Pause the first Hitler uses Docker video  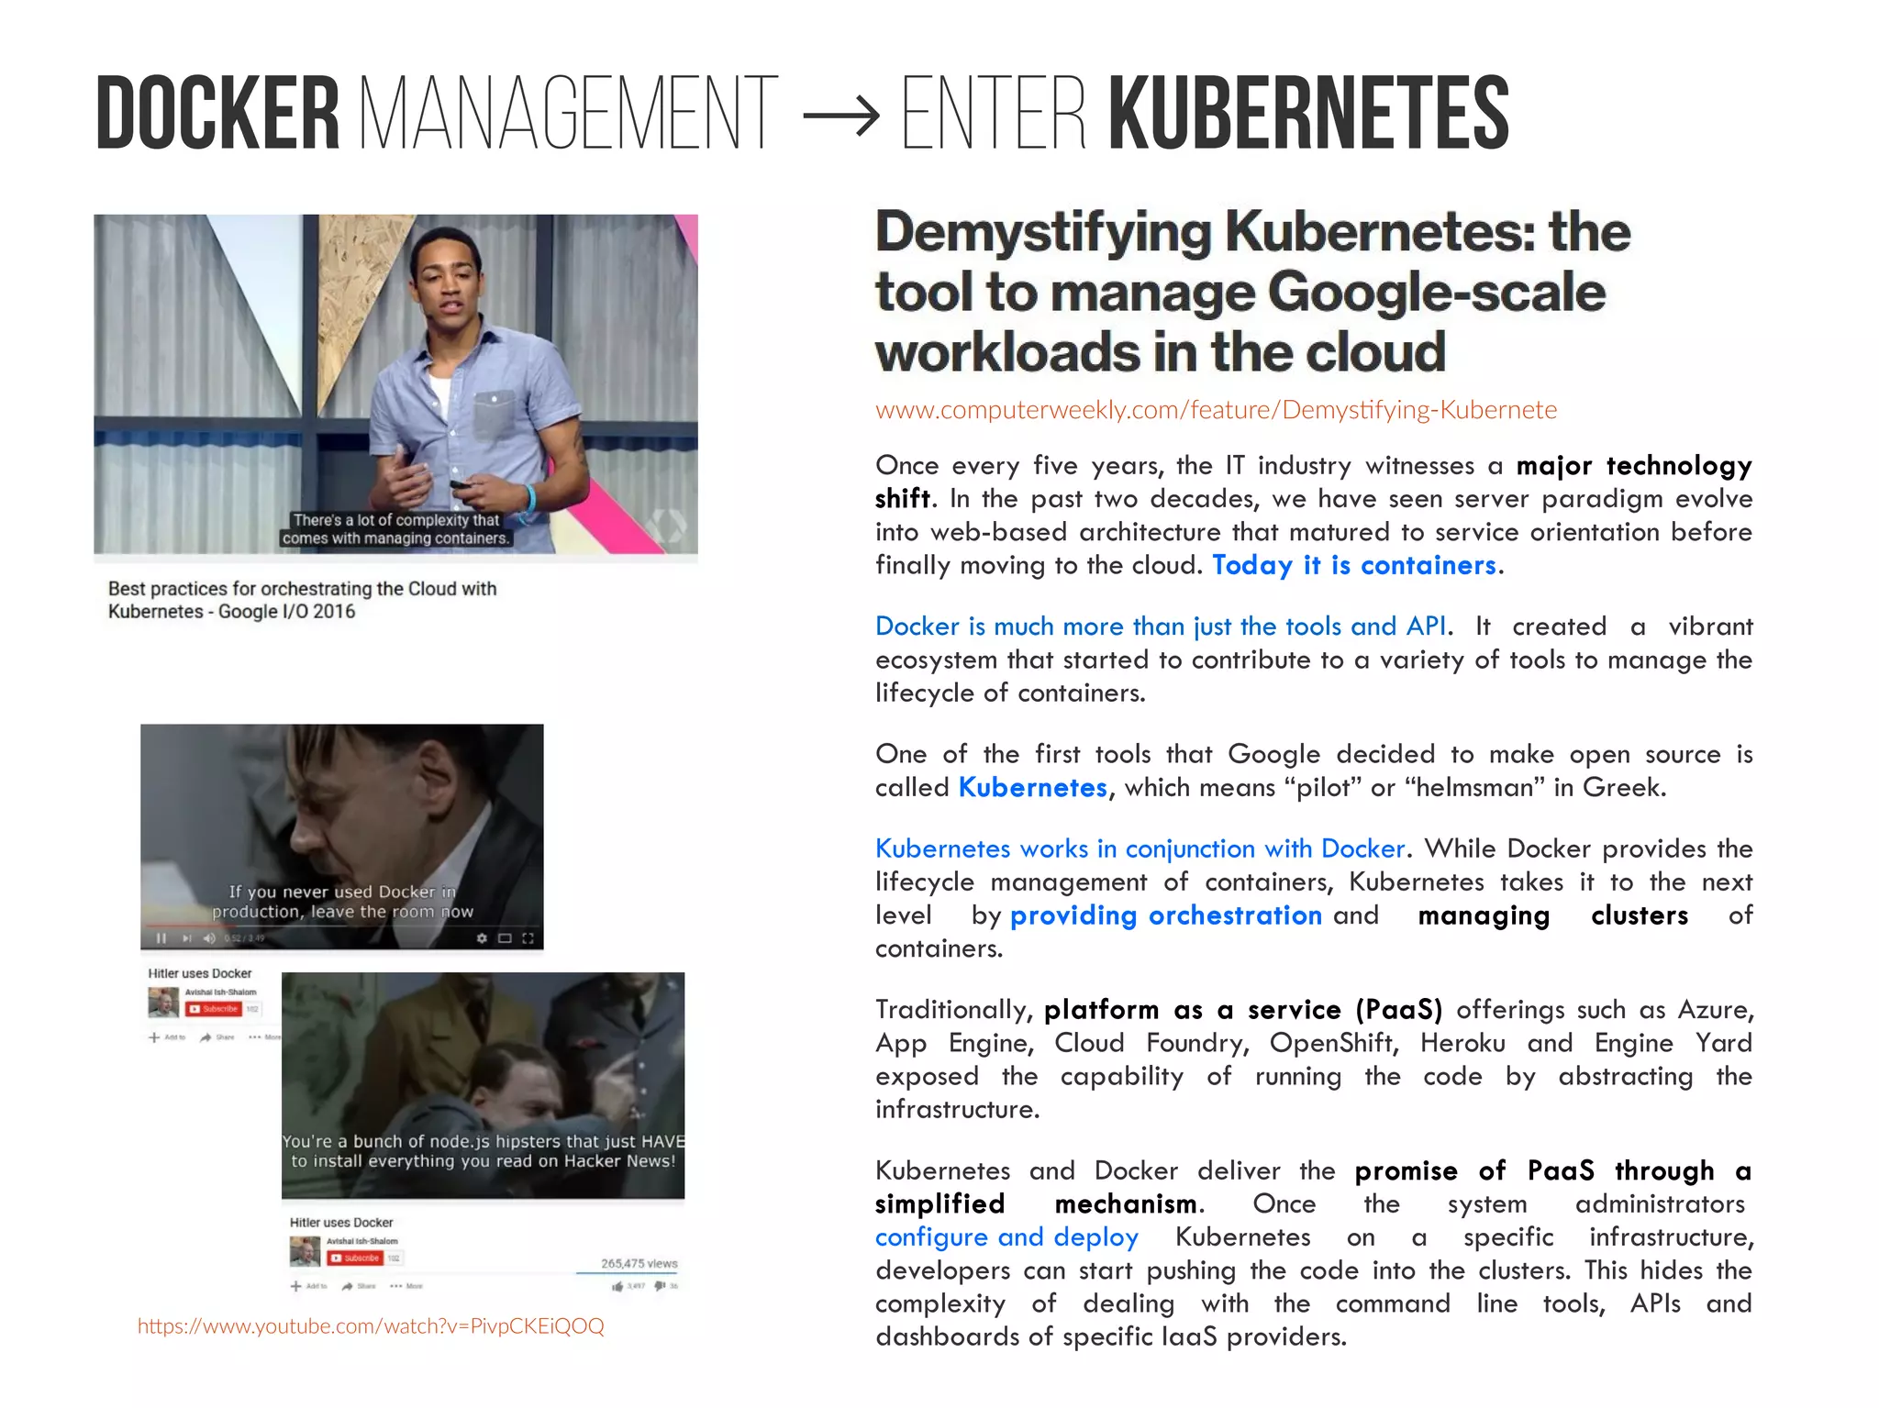coord(162,938)
